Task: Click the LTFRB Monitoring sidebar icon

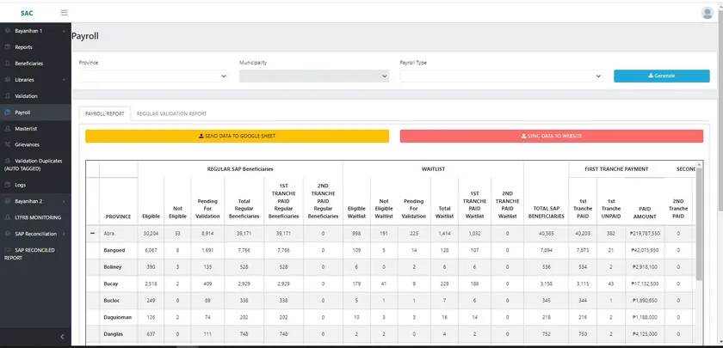Action: click(8, 217)
